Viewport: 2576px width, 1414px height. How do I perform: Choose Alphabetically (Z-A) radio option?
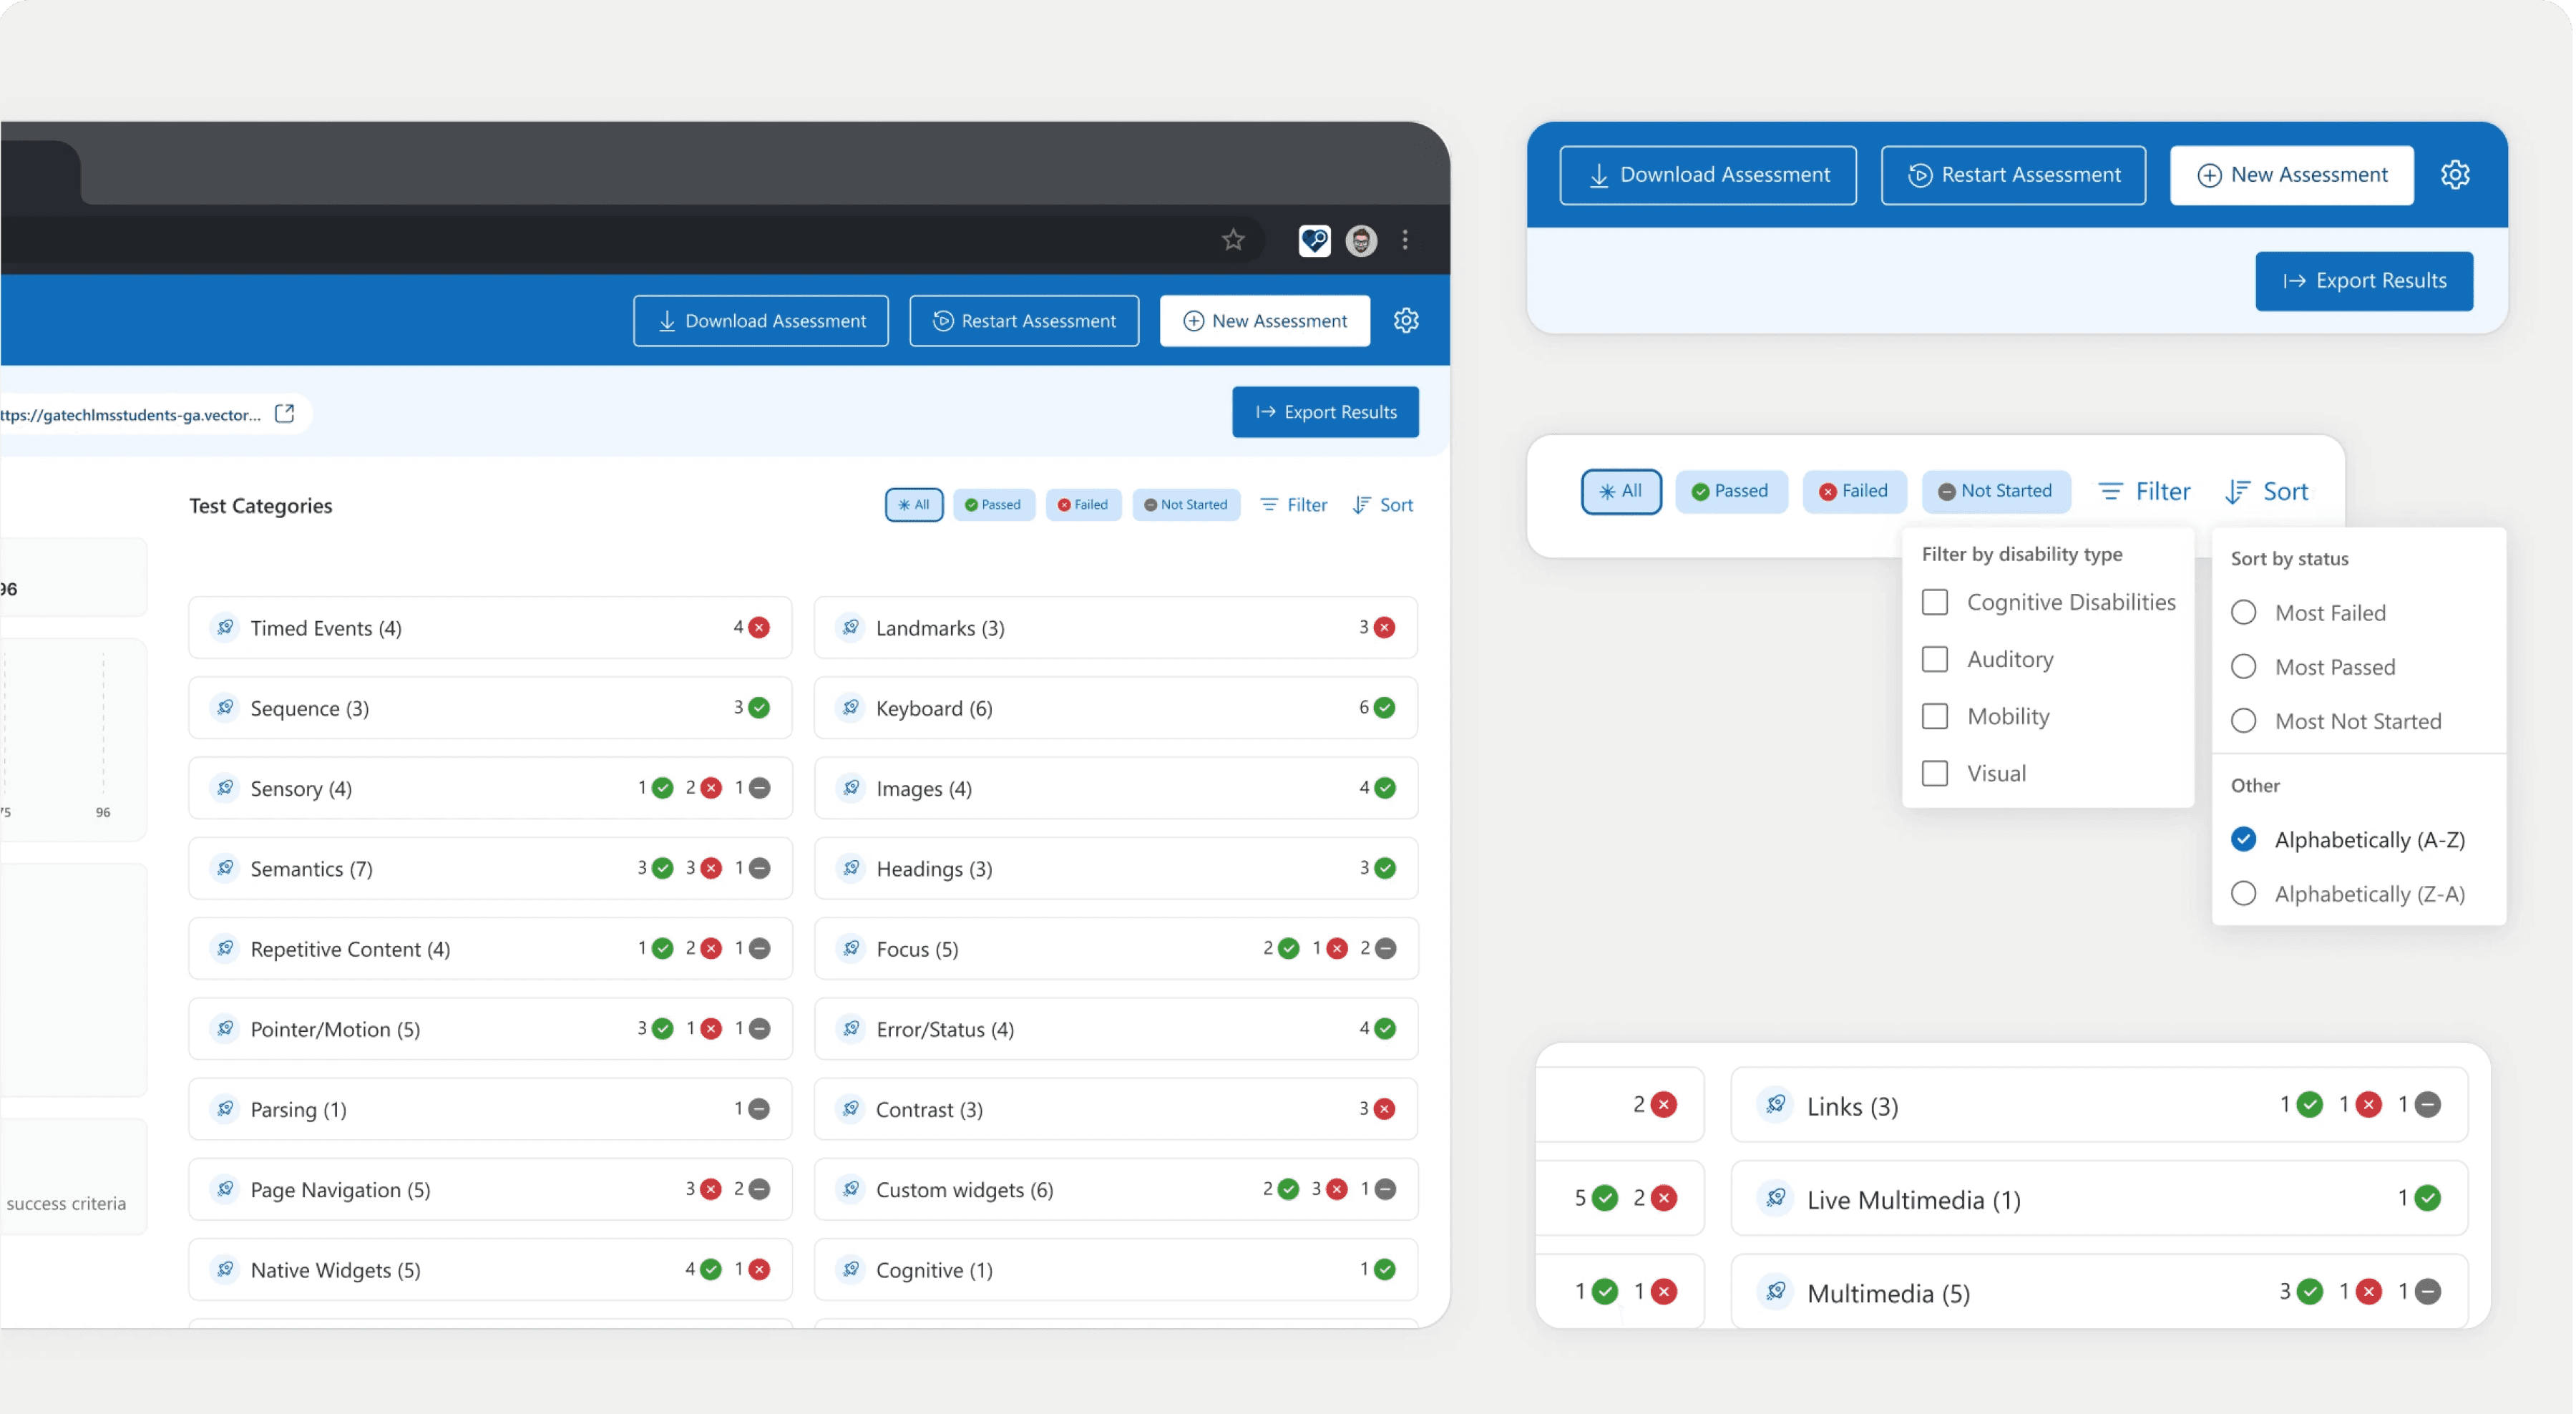click(2243, 893)
